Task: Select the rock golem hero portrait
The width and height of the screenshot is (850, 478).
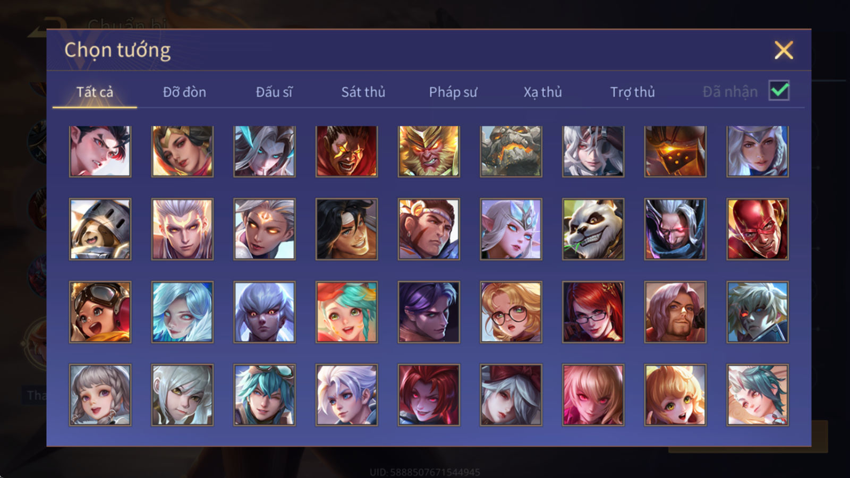Action: coord(511,151)
